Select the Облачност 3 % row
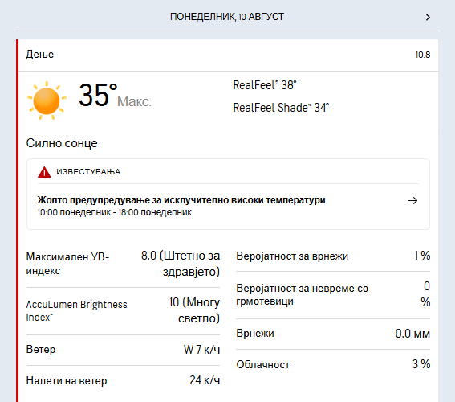This screenshot has height=402, width=455. click(333, 364)
